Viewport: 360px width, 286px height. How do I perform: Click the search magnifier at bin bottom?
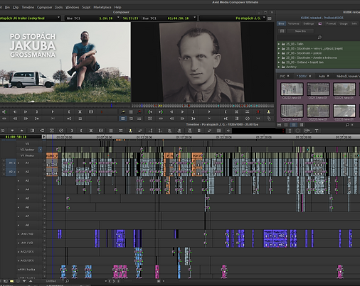coord(347,125)
